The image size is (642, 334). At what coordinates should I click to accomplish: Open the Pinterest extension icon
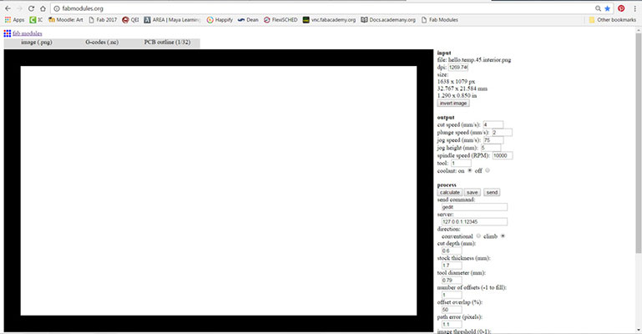(x=621, y=8)
